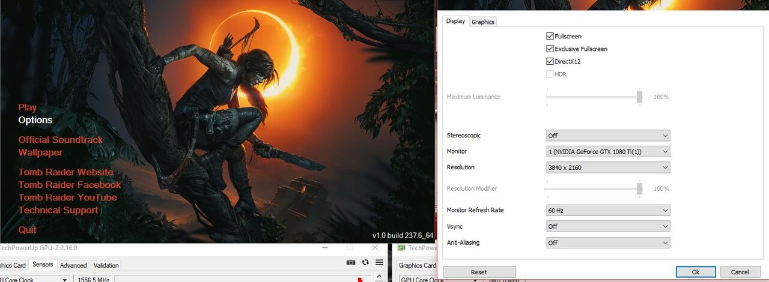Open the Resolution dropdown showing 3840 x 2160
This screenshot has height=282, width=769.
coord(608,167)
